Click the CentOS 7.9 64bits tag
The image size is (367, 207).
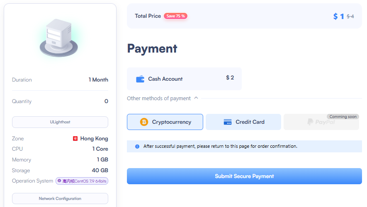click(82, 181)
